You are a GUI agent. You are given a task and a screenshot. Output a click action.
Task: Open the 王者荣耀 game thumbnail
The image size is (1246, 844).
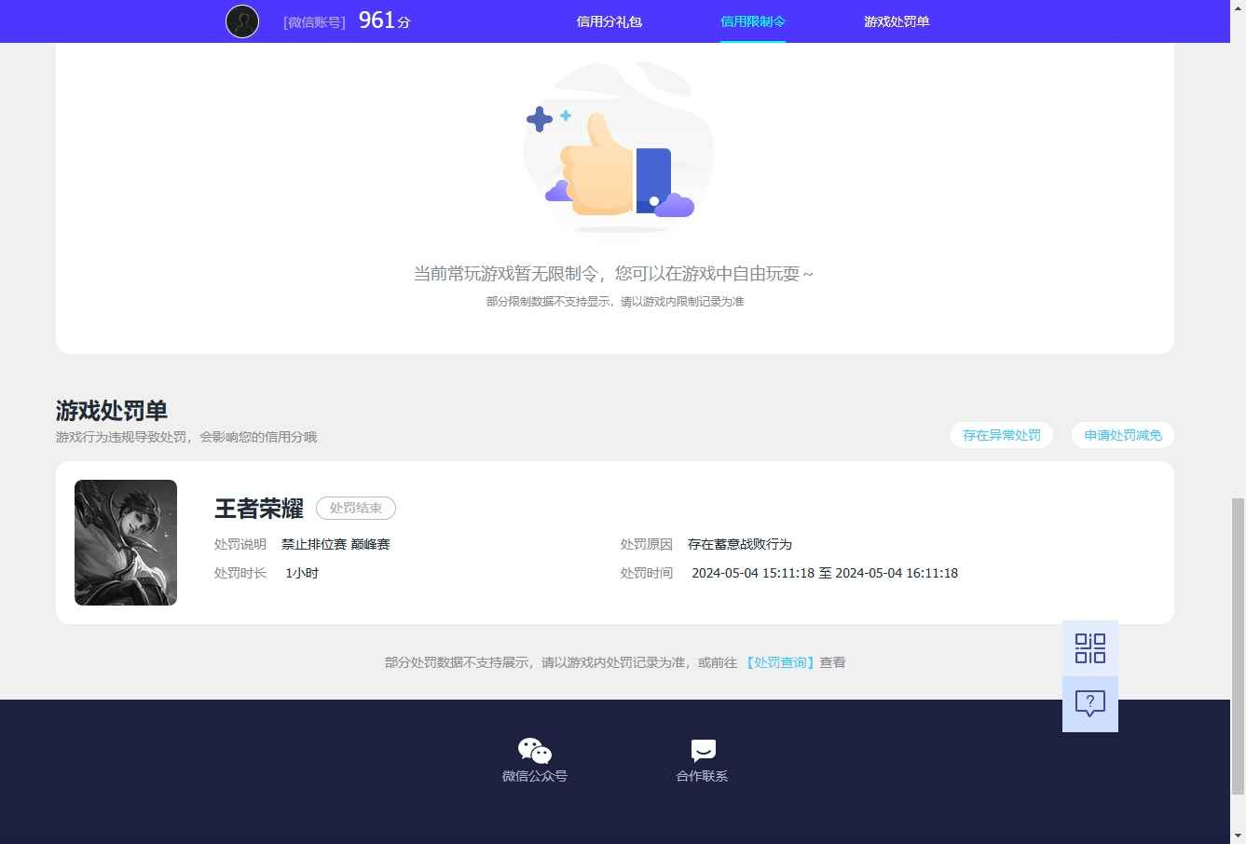pos(126,542)
